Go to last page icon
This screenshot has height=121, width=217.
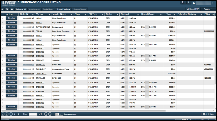tap(50, 114)
